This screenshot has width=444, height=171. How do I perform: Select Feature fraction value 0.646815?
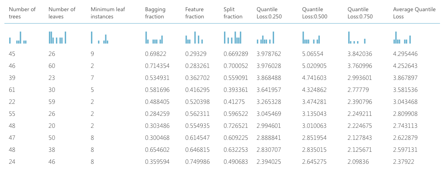(198, 150)
